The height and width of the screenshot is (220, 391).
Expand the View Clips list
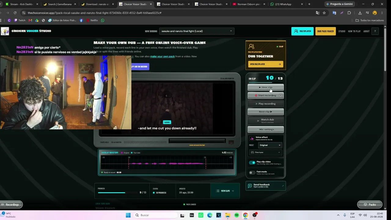click(x=225, y=191)
